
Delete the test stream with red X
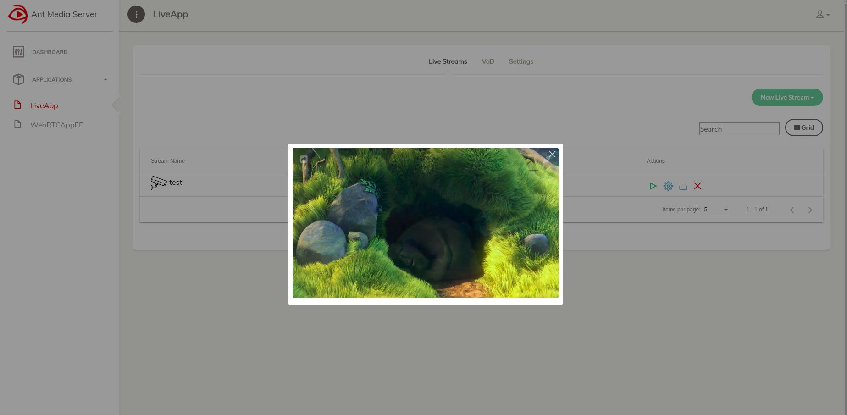[698, 186]
